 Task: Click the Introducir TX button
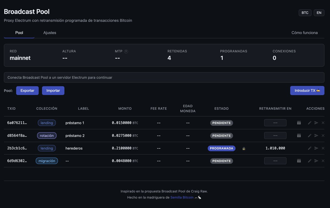[x=307, y=91]
